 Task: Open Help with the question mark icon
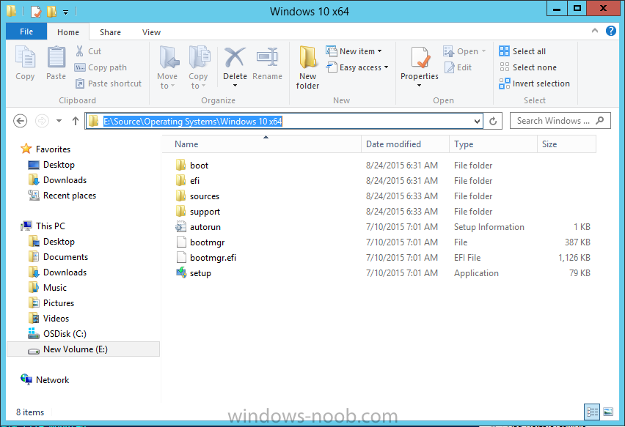(x=611, y=31)
